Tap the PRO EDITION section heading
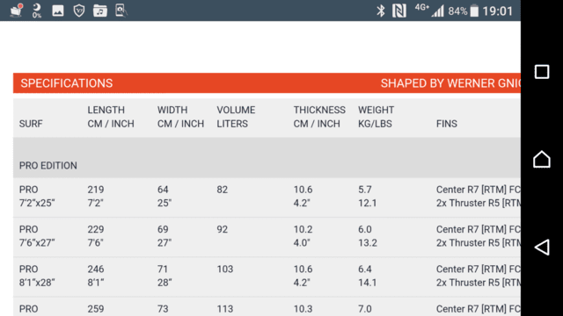Viewport: 563px width, 316px height. (48, 166)
